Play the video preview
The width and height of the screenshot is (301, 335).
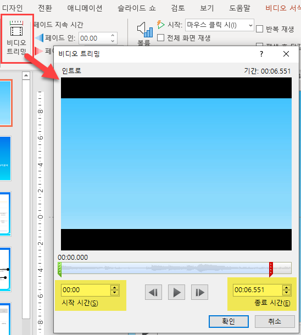[176, 292]
